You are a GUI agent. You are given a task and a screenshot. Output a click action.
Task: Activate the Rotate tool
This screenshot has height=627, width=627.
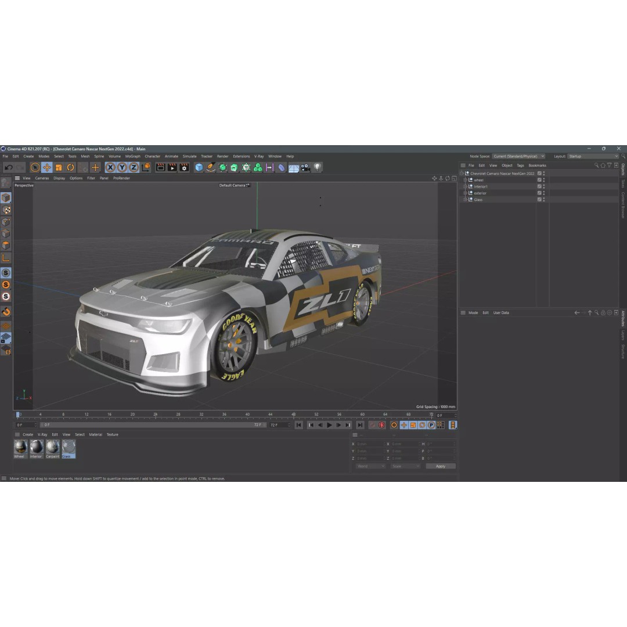[70, 168]
